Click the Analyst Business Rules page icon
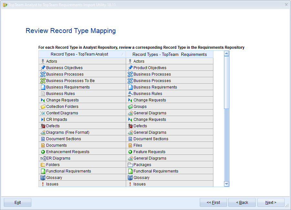 [43, 94]
